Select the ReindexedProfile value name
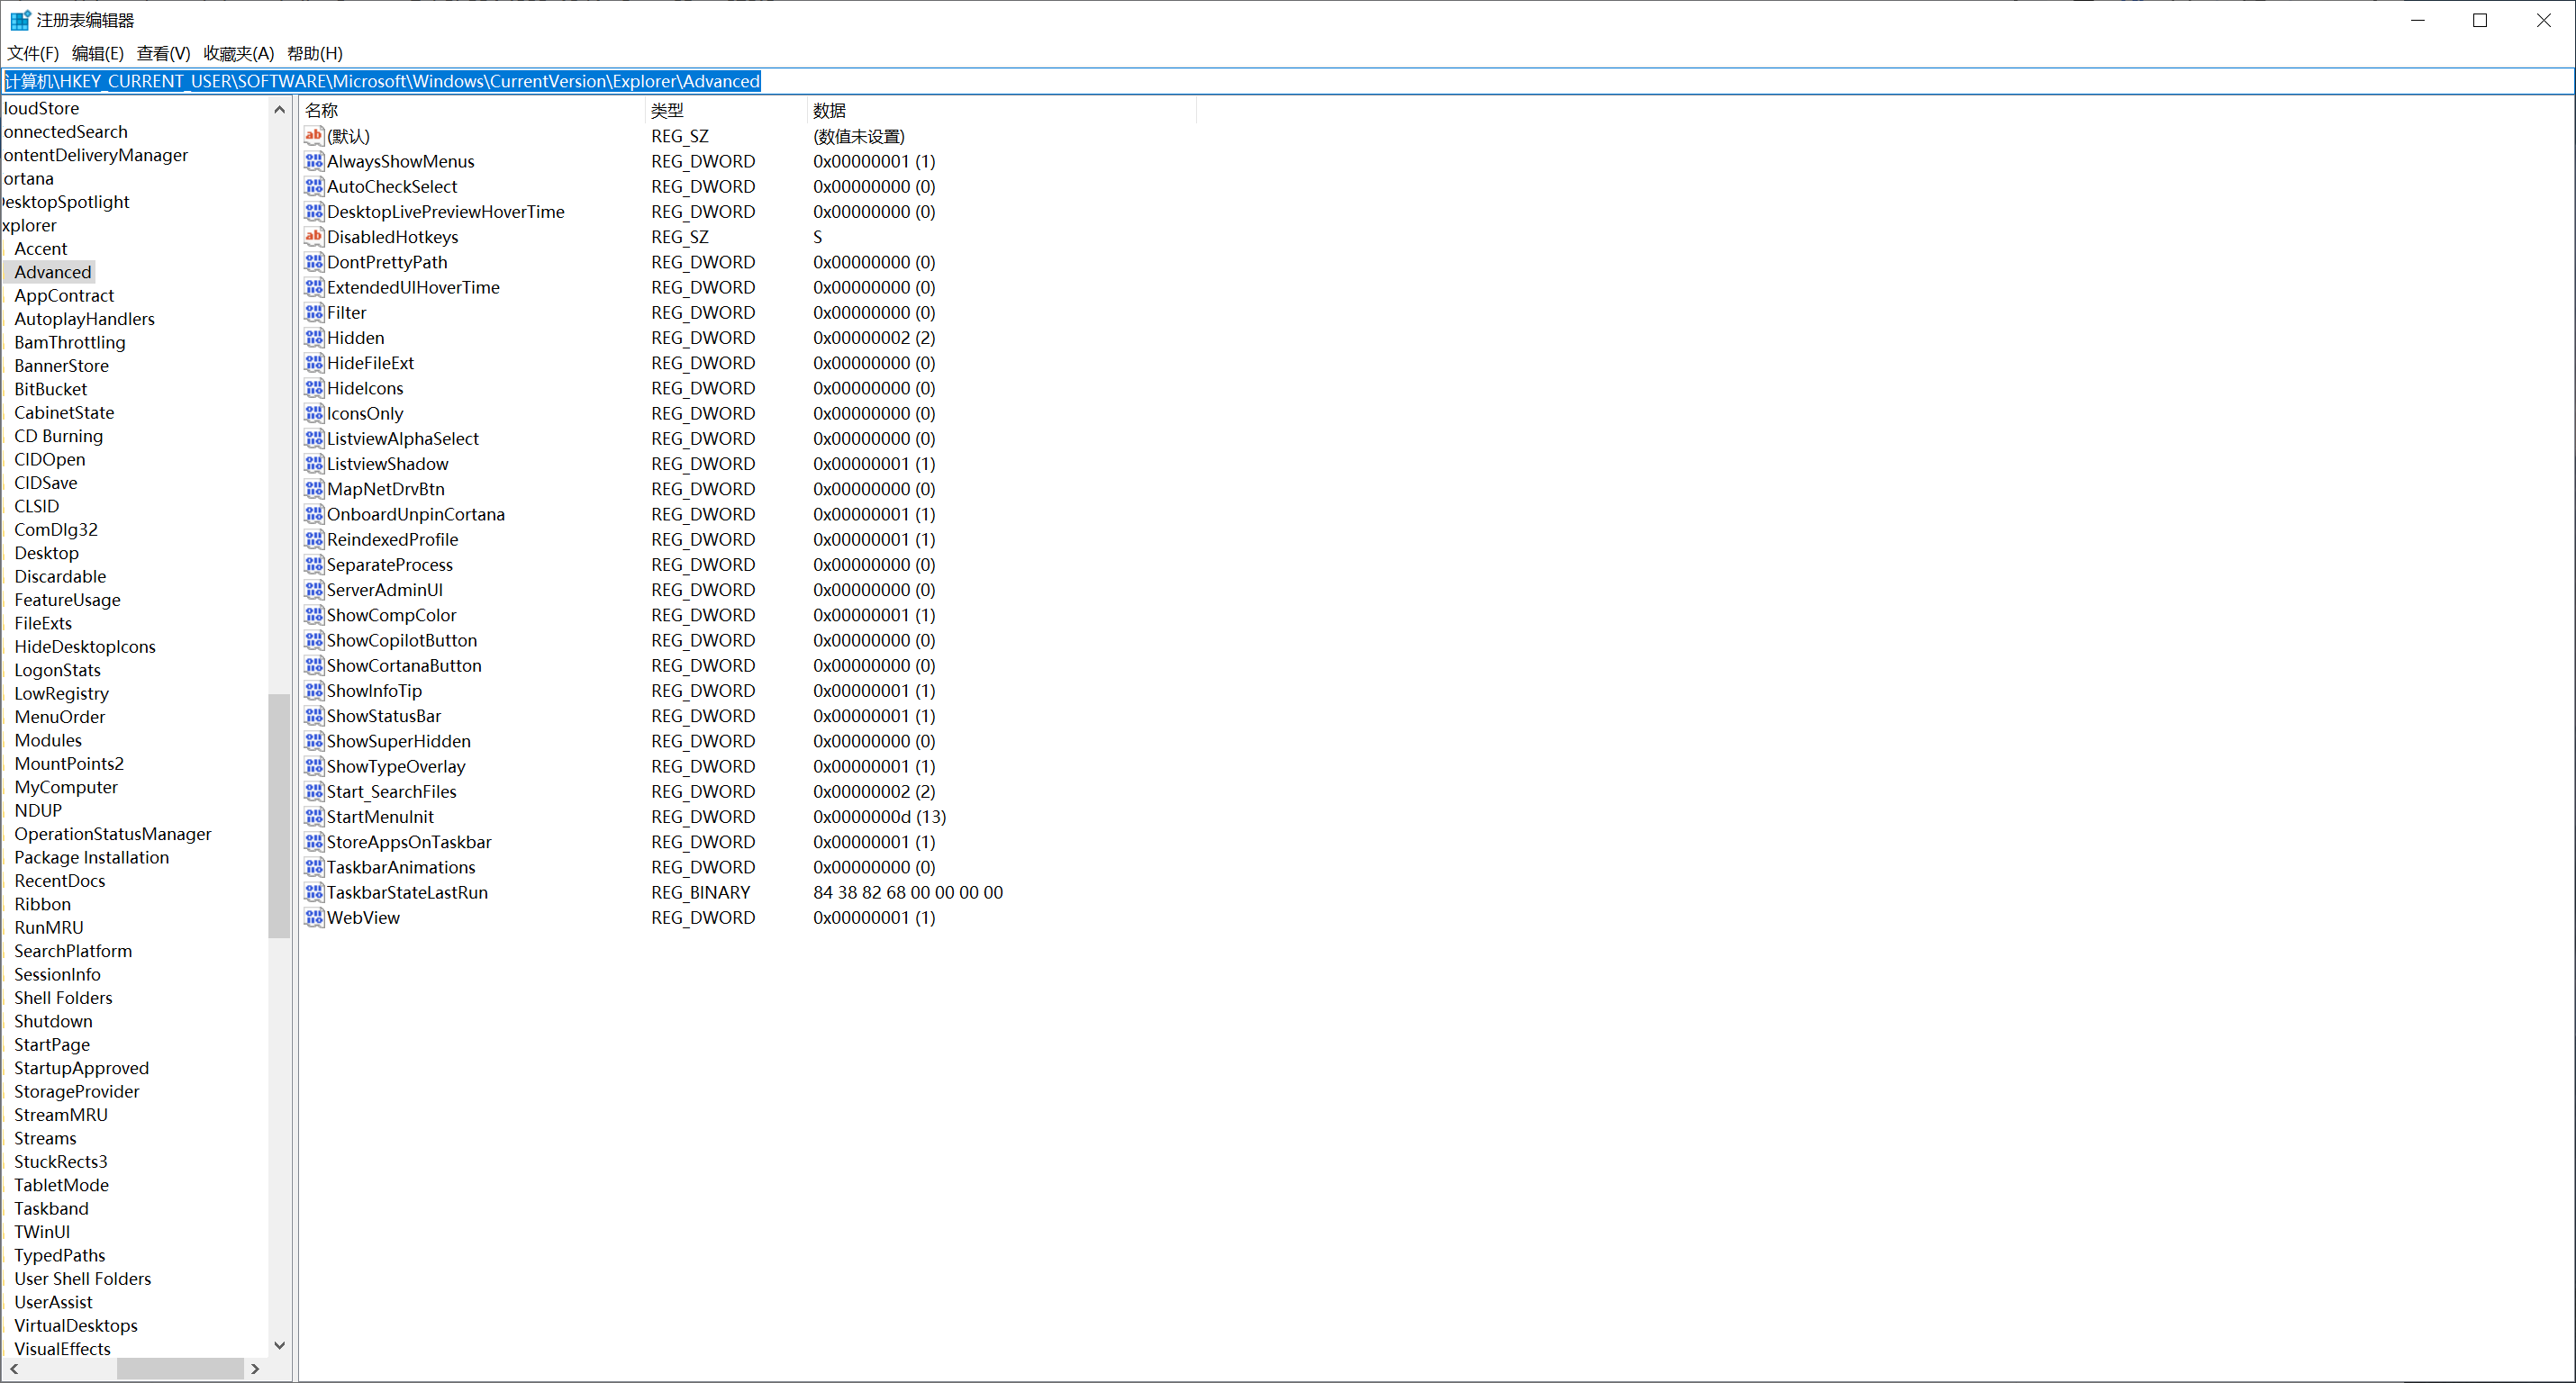Screen dimensions: 2576x1383 click(392, 540)
